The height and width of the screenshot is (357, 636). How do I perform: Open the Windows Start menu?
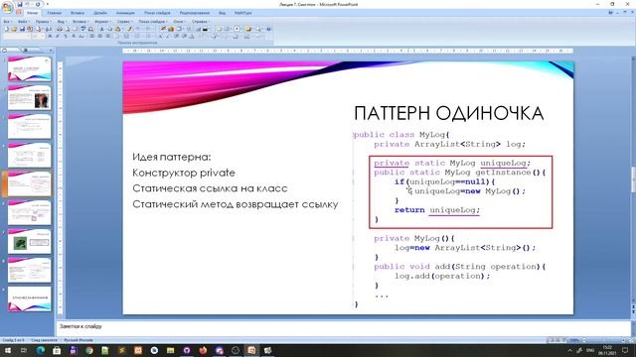[x=8, y=350]
